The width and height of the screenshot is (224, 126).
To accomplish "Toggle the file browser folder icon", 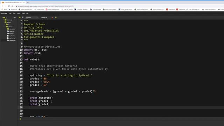I will click(20, 17).
